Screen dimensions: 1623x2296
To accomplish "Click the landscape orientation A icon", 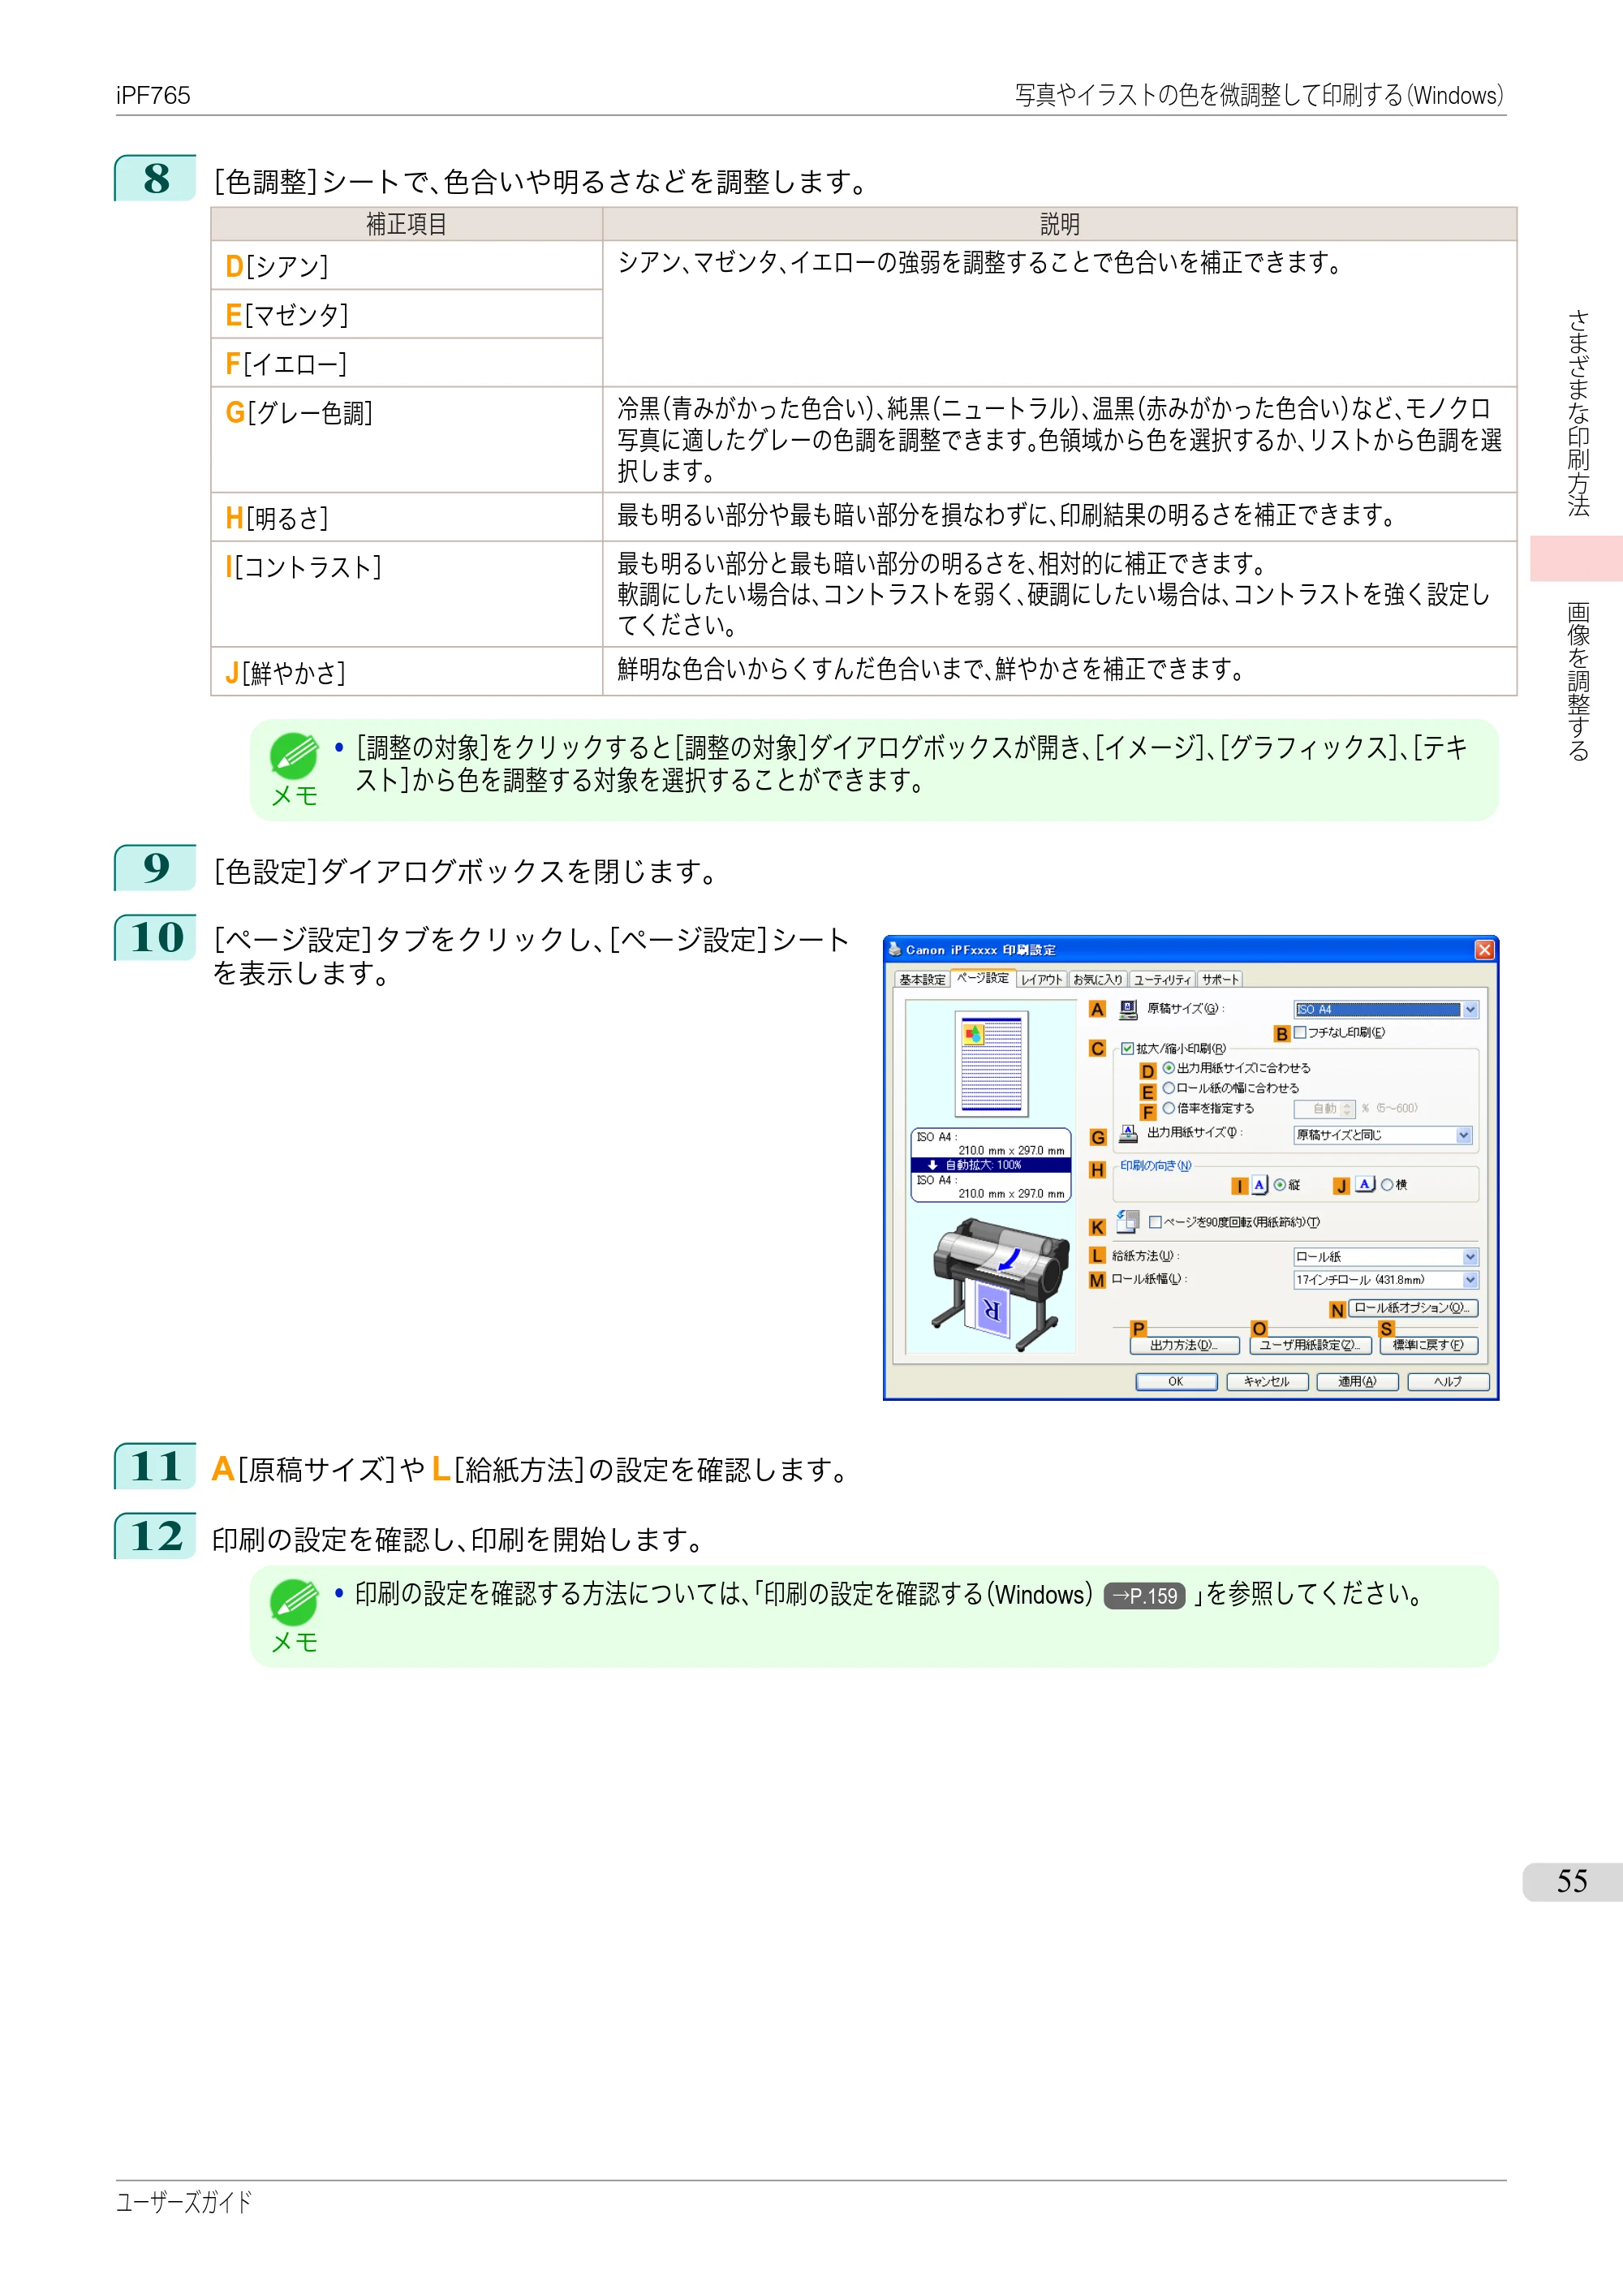I will click(x=1366, y=1184).
